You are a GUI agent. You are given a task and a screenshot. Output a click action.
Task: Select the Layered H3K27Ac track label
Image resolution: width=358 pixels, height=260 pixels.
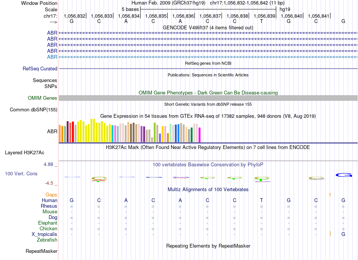[24, 153]
